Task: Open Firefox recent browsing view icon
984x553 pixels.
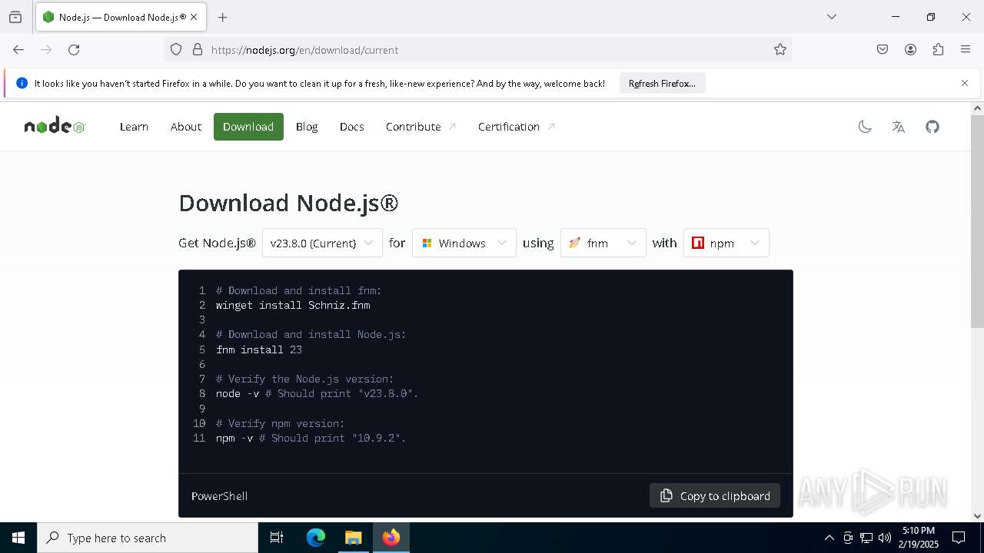Action: (15, 17)
